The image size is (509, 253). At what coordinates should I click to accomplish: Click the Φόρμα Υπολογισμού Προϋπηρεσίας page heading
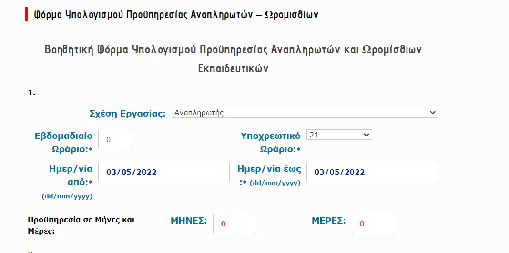pos(176,15)
